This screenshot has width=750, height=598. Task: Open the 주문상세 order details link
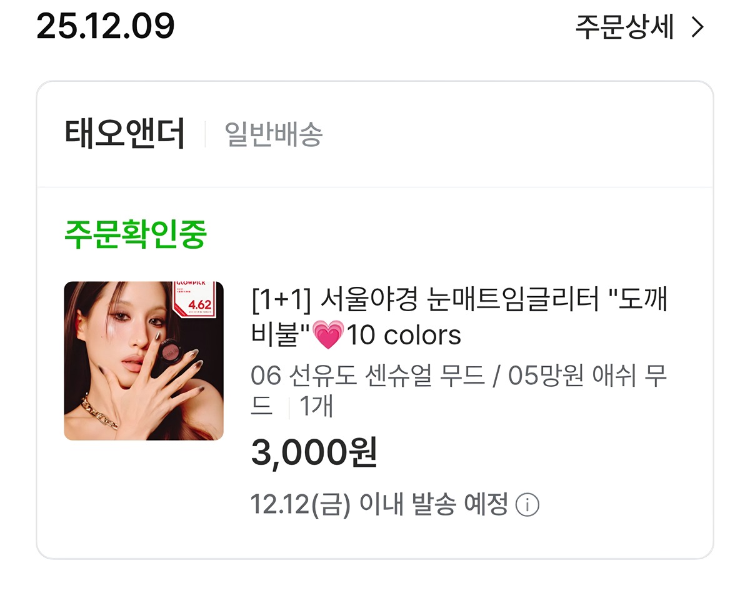click(x=639, y=27)
